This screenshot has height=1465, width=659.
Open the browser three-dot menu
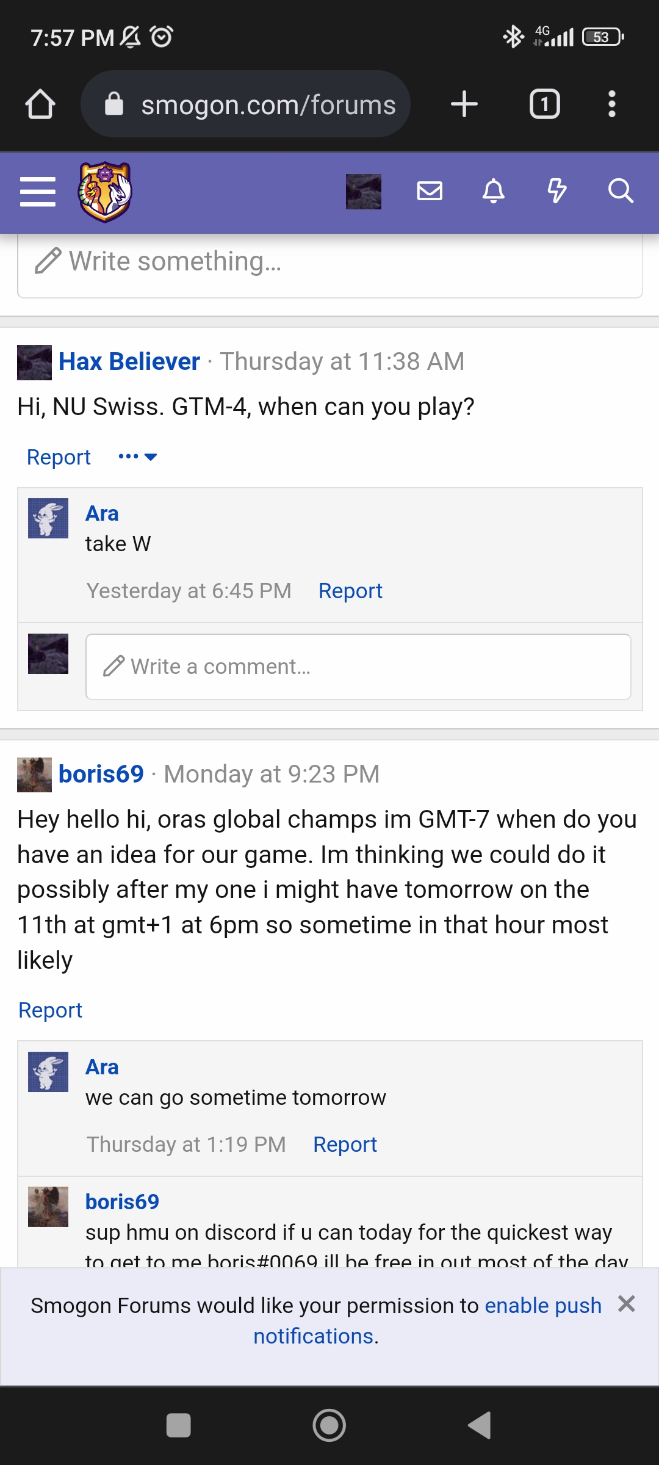(611, 104)
